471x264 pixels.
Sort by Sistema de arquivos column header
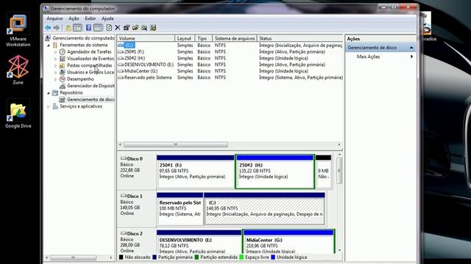coord(235,38)
